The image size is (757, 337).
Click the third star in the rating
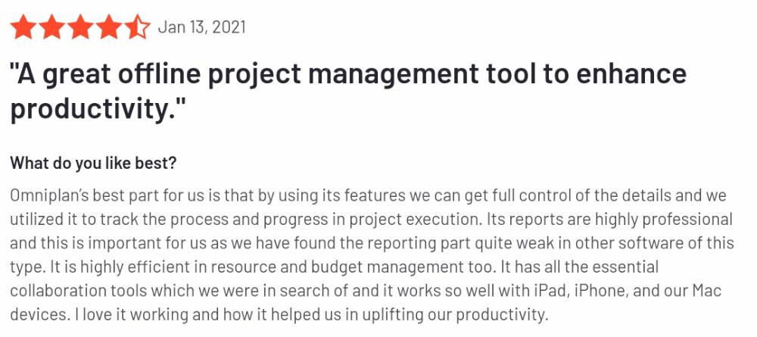(80, 27)
